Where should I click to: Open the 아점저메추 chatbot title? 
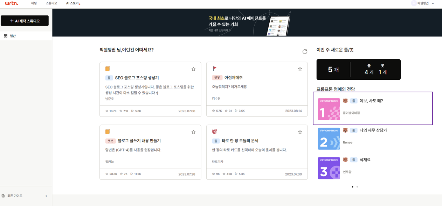(234, 78)
